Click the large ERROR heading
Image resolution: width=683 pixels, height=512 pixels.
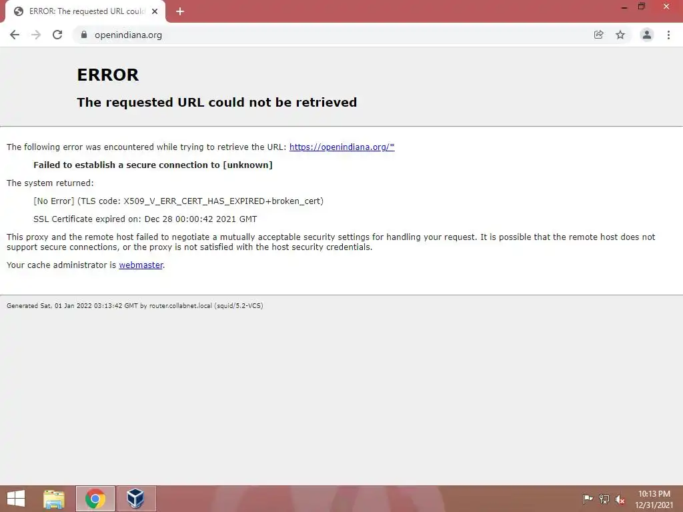[x=108, y=75]
